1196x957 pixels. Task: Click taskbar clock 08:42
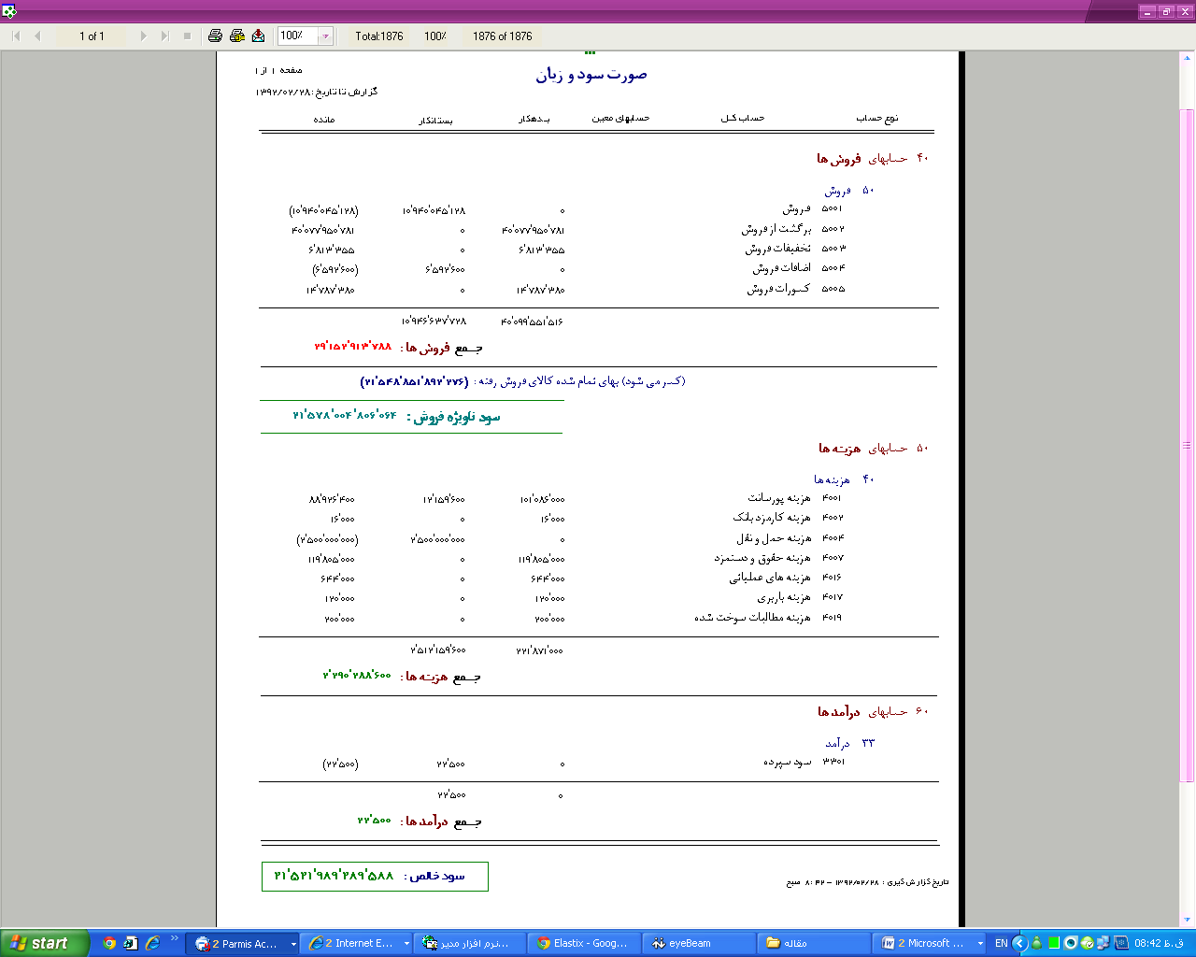pyautogui.click(x=1159, y=944)
